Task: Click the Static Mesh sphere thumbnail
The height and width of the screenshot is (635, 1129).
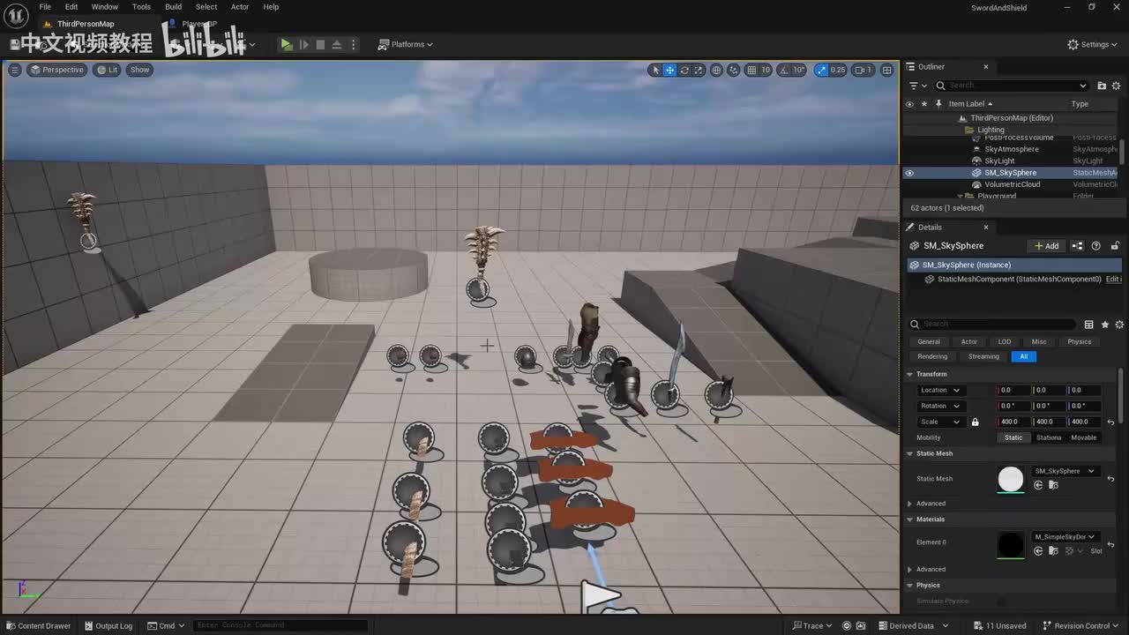Action: click(1011, 479)
